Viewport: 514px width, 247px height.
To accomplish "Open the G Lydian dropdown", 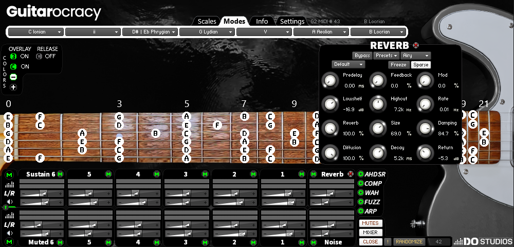I will 207,32.
